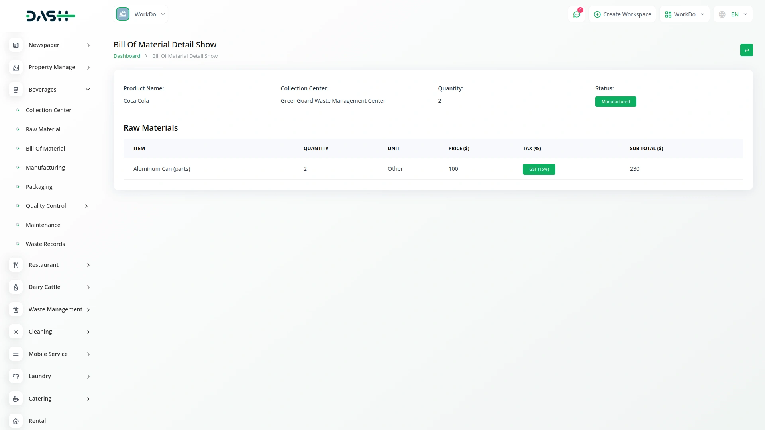
Task: Click the WorkDo workspace avatar icon
Action: click(123, 14)
